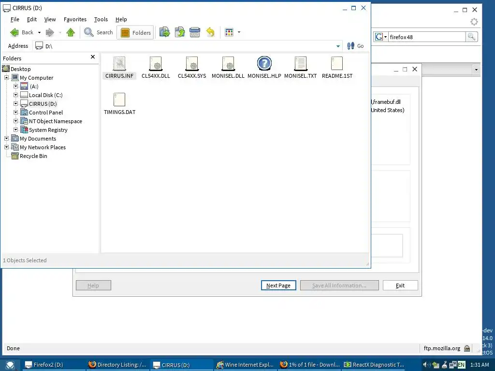Click the Views toolbar icon
The image size is (495, 371).
[229, 32]
